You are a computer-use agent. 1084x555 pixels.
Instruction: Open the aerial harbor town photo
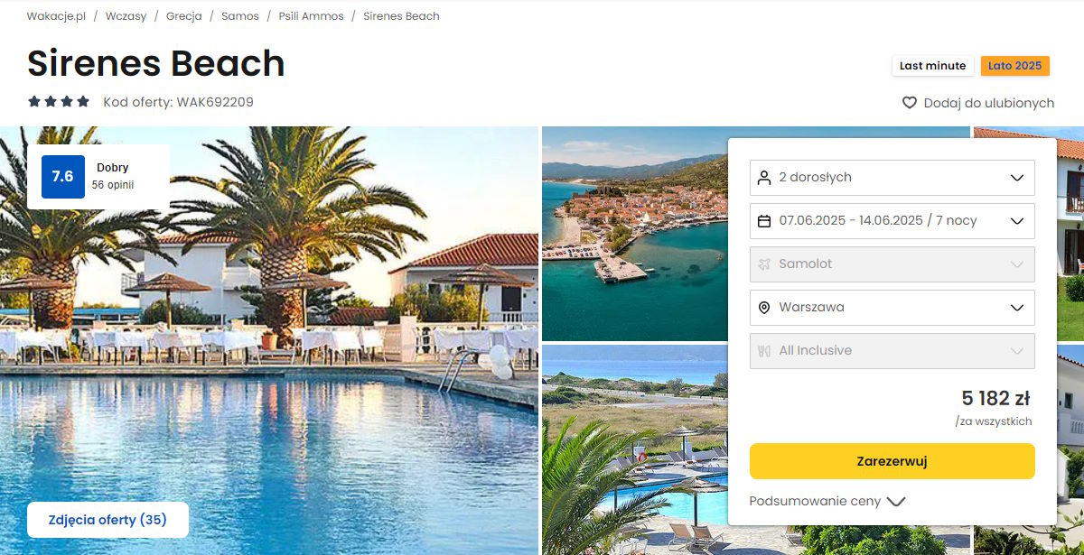(x=635, y=234)
